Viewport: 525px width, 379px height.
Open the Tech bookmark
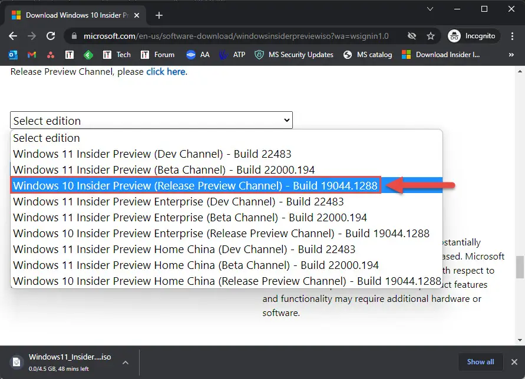pos(117,55)
